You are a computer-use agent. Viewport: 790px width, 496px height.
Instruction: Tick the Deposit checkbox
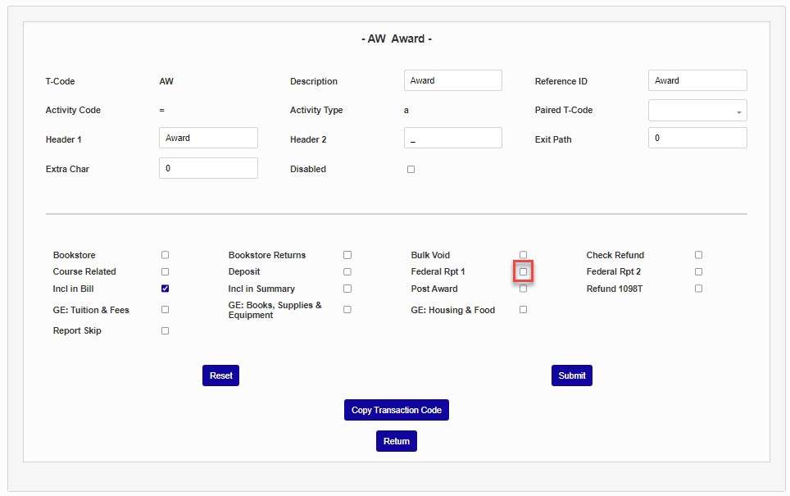click(347, 272)
